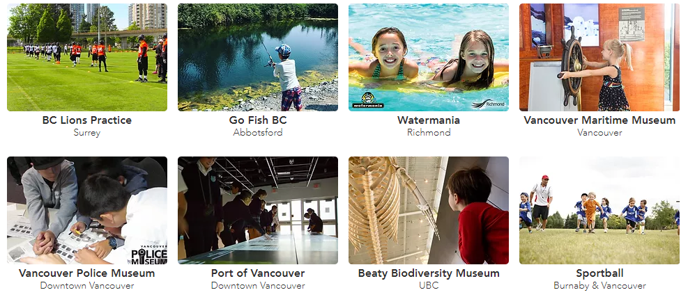Click the Watermania title link
The width and height of the screenshot is (688, 297).
429,120
